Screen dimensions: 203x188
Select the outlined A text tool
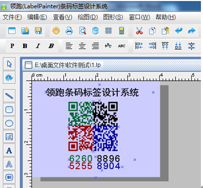coord(9,164)
